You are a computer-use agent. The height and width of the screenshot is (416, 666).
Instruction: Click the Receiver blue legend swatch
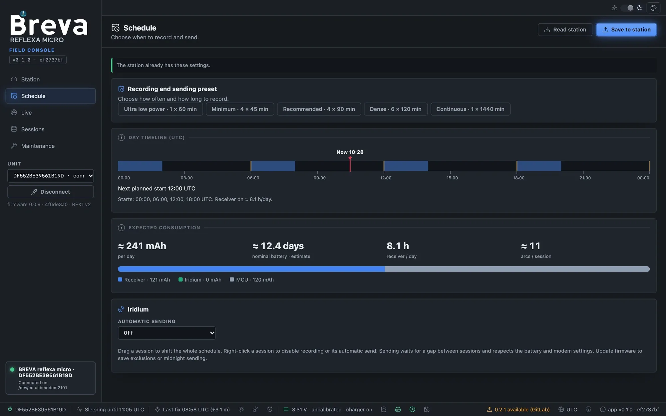pos(120,280)
